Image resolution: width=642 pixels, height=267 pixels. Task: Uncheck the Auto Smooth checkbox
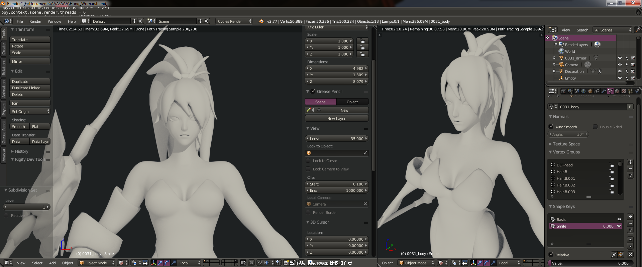(551, 127)
